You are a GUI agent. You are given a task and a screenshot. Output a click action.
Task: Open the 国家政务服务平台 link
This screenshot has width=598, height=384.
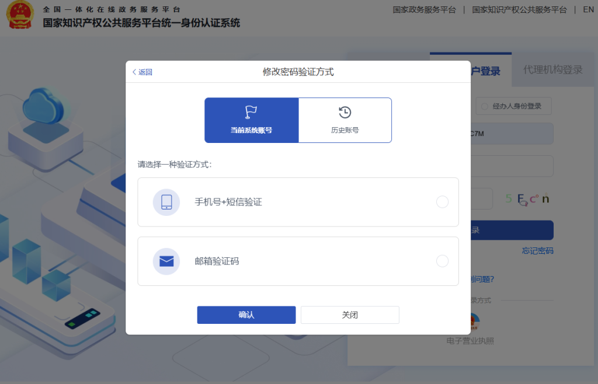coord(424,10)
